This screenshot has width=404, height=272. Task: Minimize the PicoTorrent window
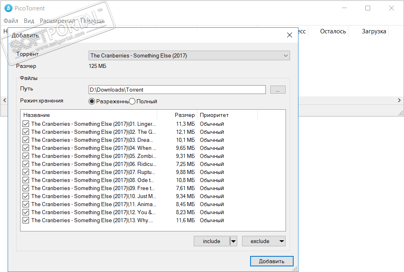click(344, 8)
